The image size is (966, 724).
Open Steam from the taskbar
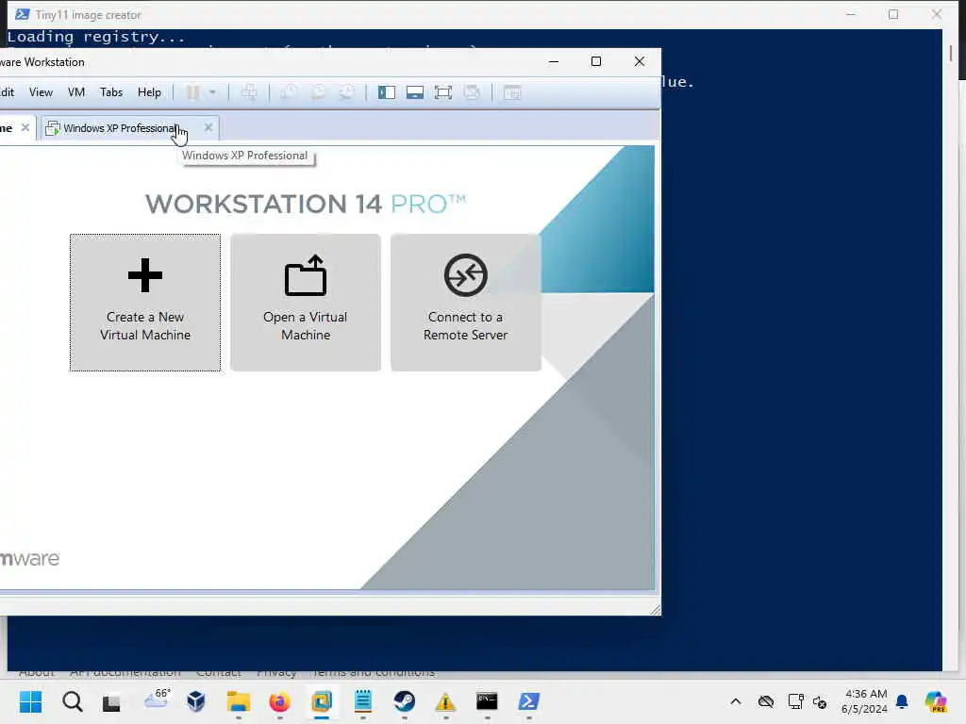(x=404, y=701)
